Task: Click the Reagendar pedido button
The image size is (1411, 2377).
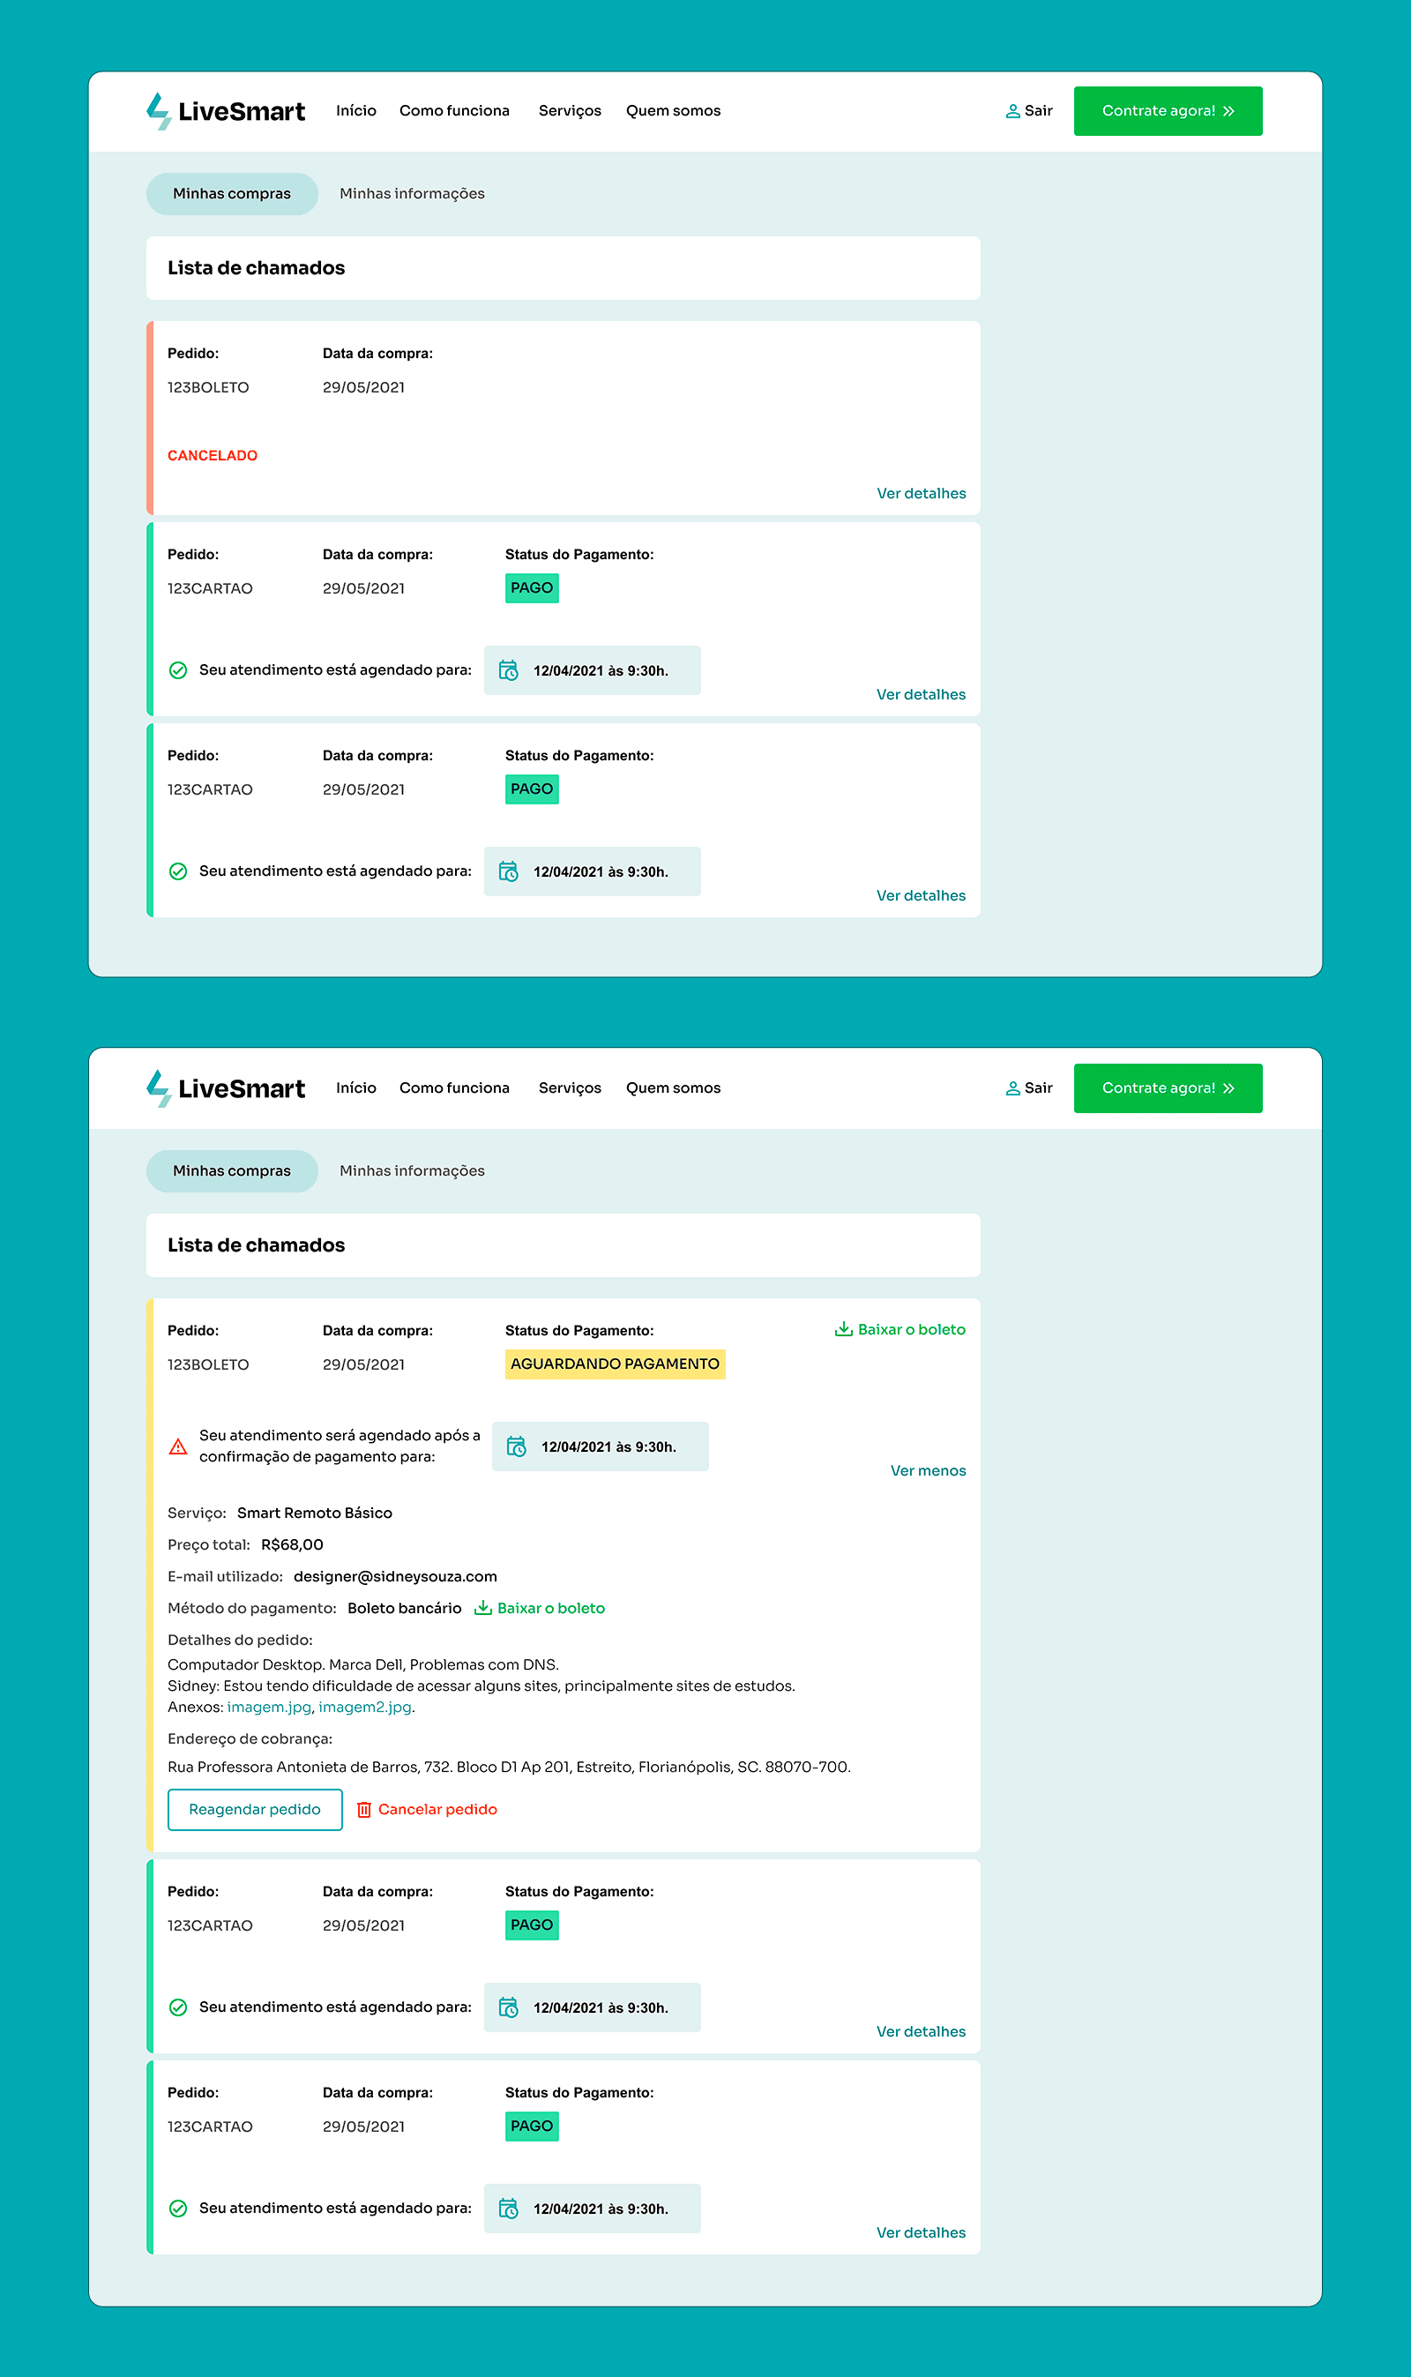Action: (x=255, y=1809)
